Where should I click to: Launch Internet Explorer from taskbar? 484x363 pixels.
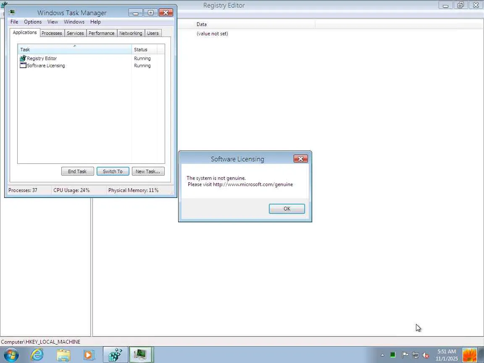pyautogui.click(x=37, y=355)
